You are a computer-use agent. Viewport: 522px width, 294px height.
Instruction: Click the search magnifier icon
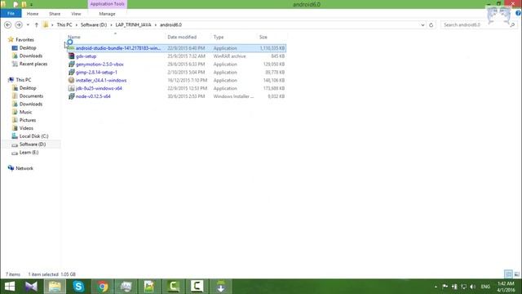point(512,25)
